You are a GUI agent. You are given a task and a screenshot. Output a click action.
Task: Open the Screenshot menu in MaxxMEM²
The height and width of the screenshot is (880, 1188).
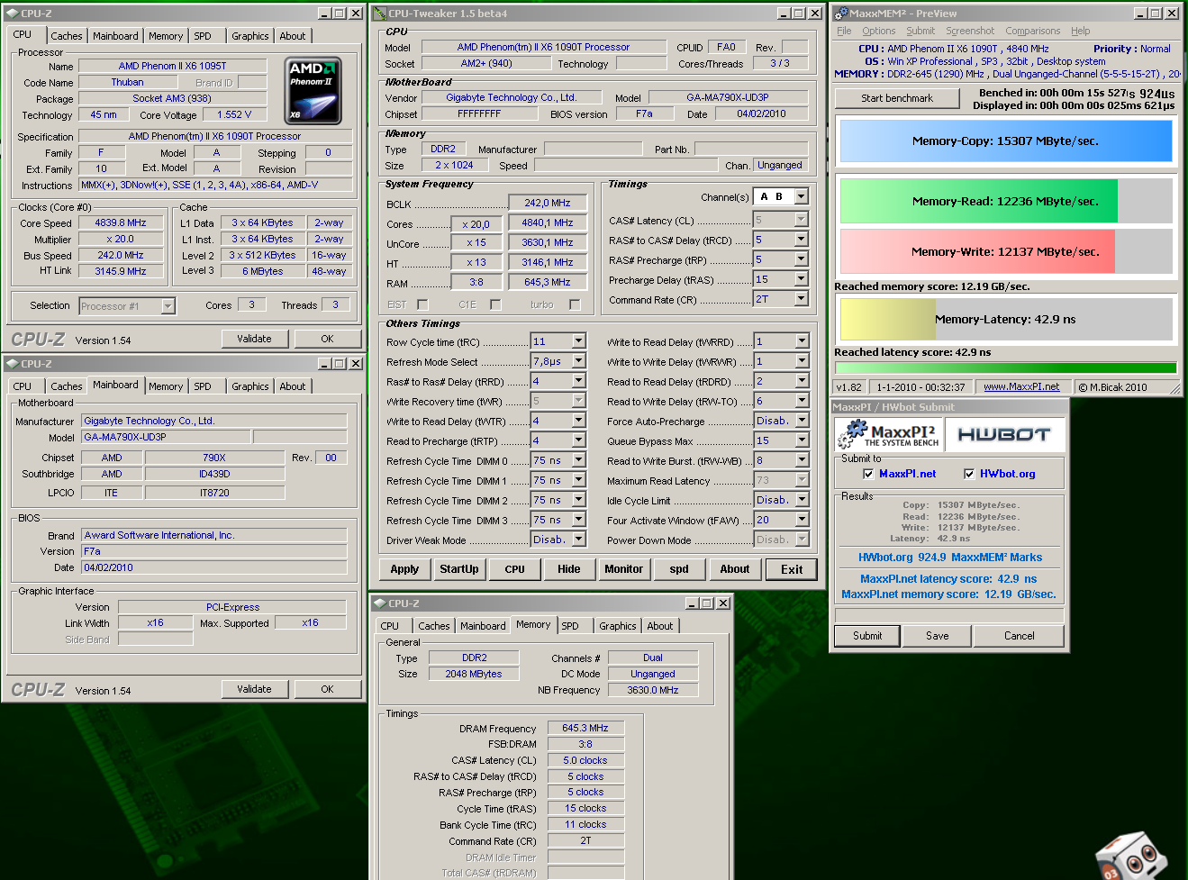coord(970,31)
